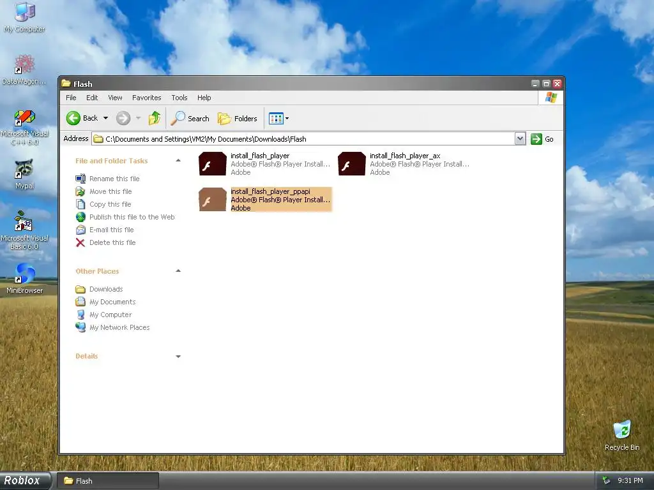Click the 9:31 PM taskbar clock
Image resolution: width=654 pixels, height=490 pixels.
click(x=630, y=481)
